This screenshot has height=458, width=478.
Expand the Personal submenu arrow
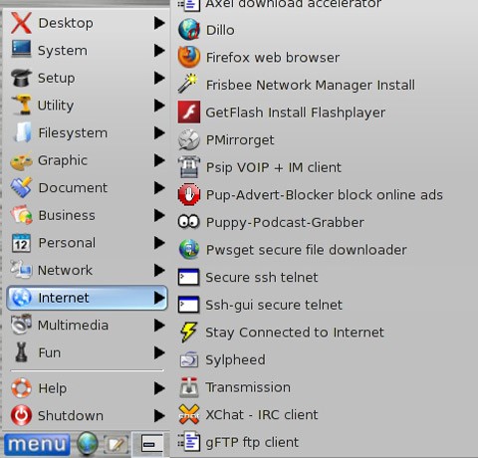coord(159,243)
